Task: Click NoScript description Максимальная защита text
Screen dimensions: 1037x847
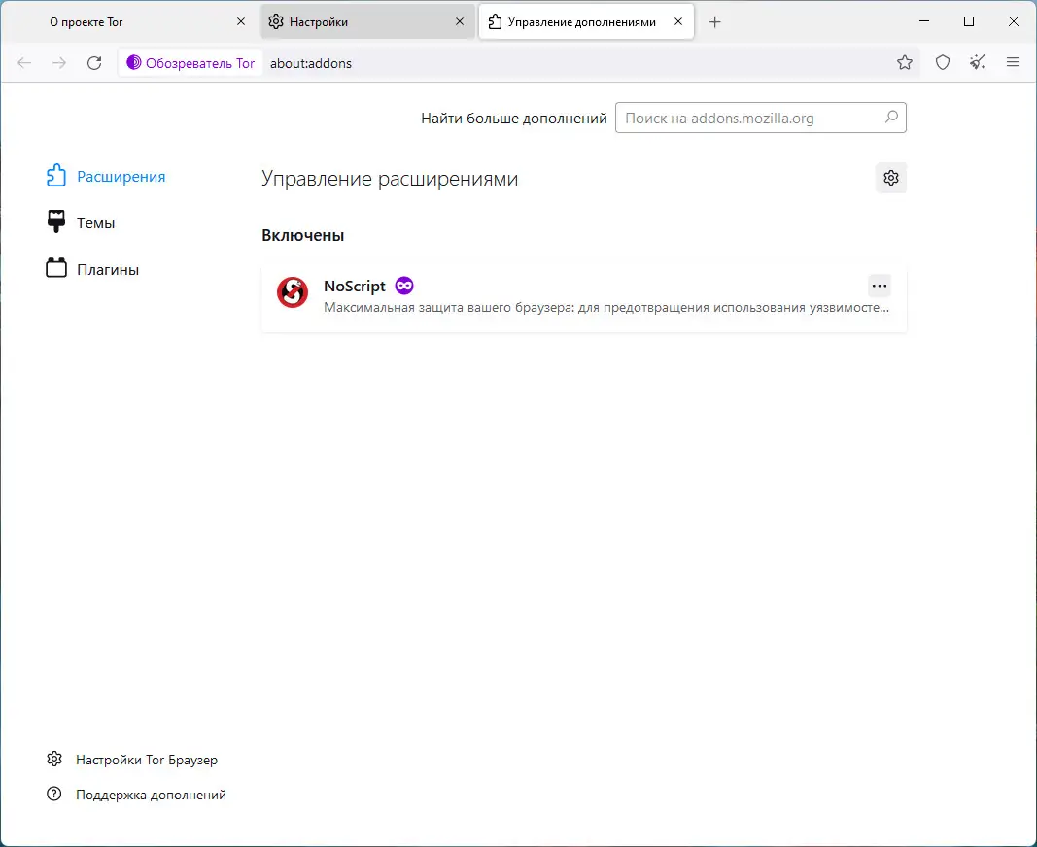Action: coord(606,308)
